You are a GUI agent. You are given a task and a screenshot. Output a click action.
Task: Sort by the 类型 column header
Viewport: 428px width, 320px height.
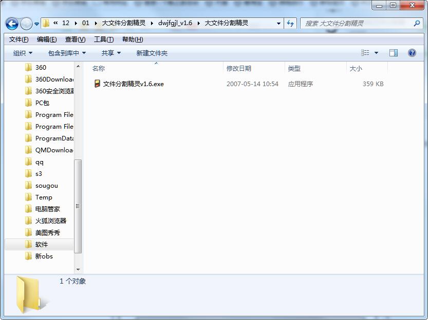click(315, 68)
